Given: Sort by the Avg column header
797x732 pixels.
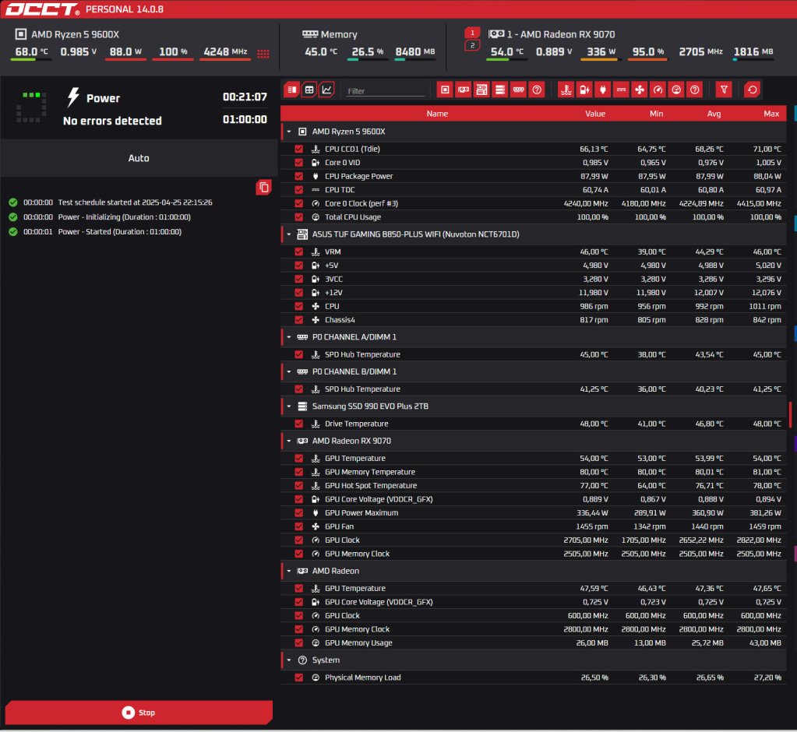Looking at the screenshot, I should coord(714,114).
